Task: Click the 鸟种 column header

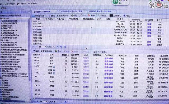Action: pyautogui.click(x=51, y=55)
